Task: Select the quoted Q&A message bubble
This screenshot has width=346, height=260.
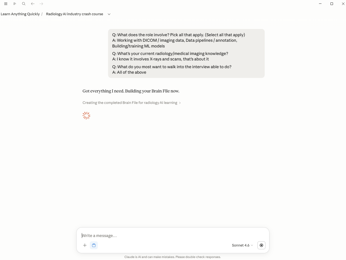Action: click(x=186, y=53)
